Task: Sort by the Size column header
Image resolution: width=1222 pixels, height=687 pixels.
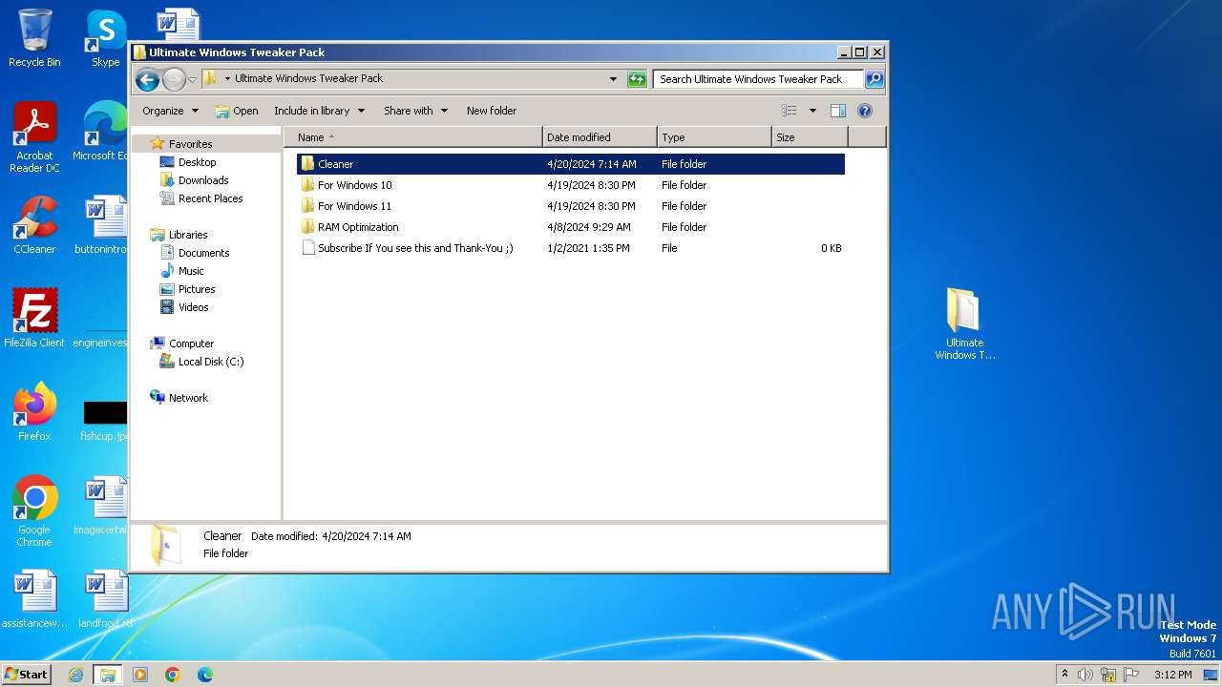Action: click(x=810, y=137)
